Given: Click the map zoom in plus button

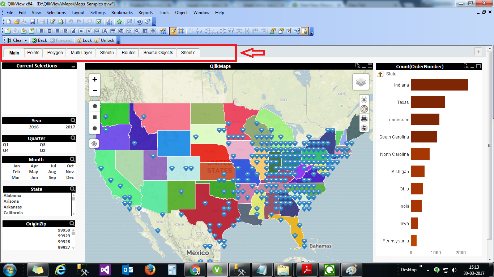Looking at the screenshot, I should coord(95,80).
